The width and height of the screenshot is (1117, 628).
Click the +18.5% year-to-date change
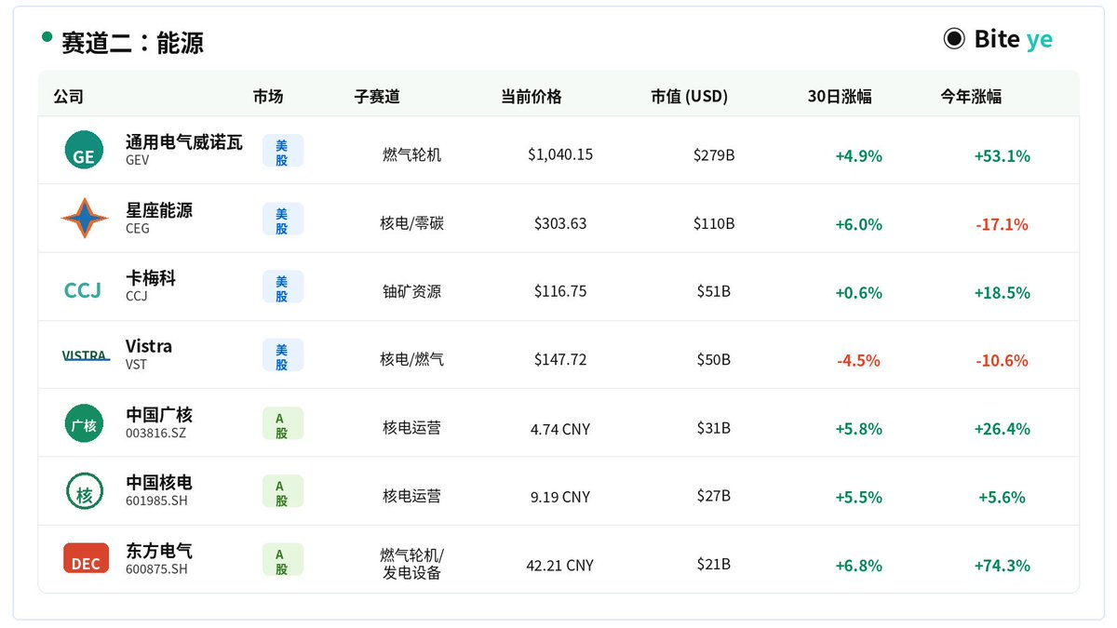1002,292
